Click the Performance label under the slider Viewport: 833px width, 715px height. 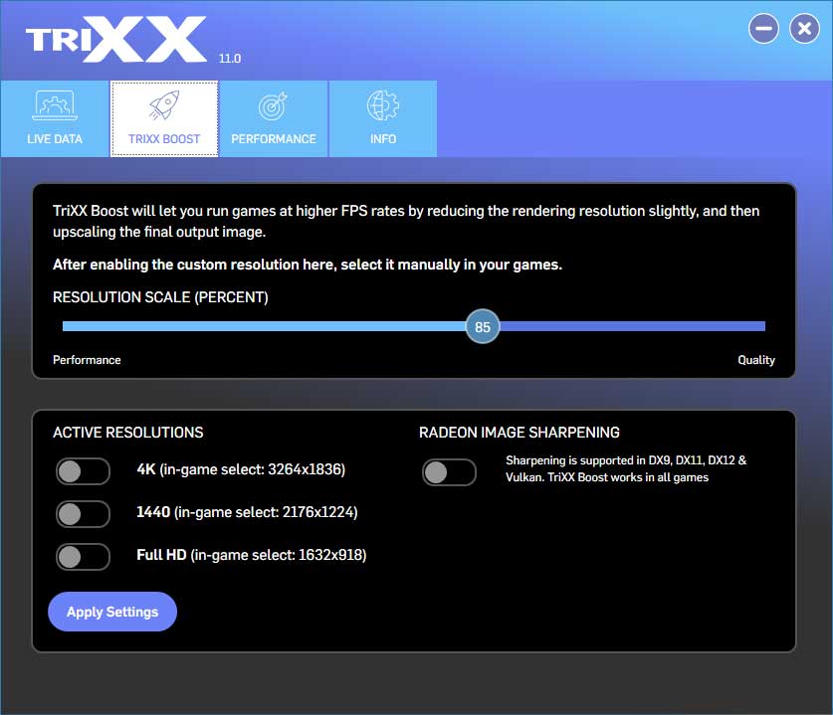(x=87, y=360)
